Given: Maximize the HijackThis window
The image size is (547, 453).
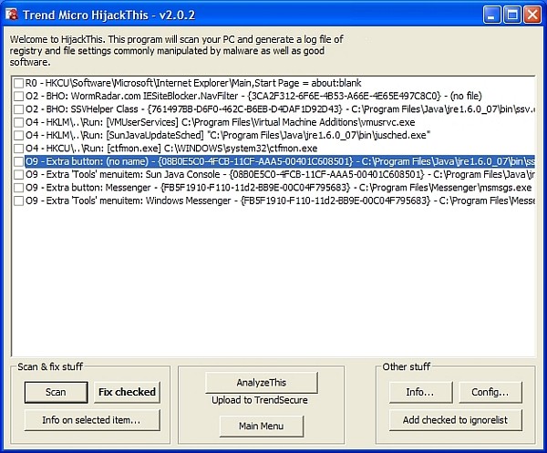Looking at the screenshot, I should 511,15.
